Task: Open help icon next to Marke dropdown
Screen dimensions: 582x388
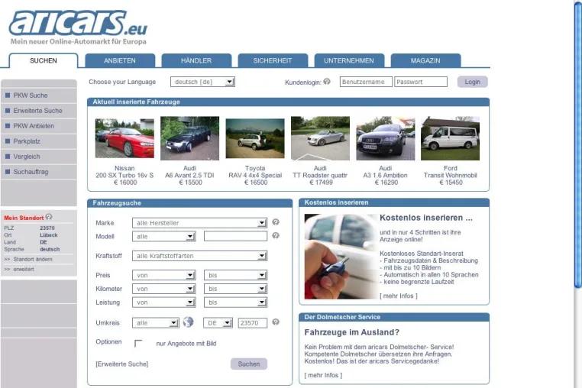Action: click(x=276, y=222)
